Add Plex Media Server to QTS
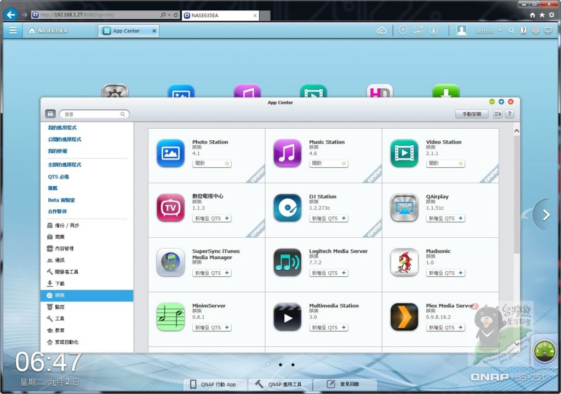This screenshot has width=561, height=394. [445, 328]
